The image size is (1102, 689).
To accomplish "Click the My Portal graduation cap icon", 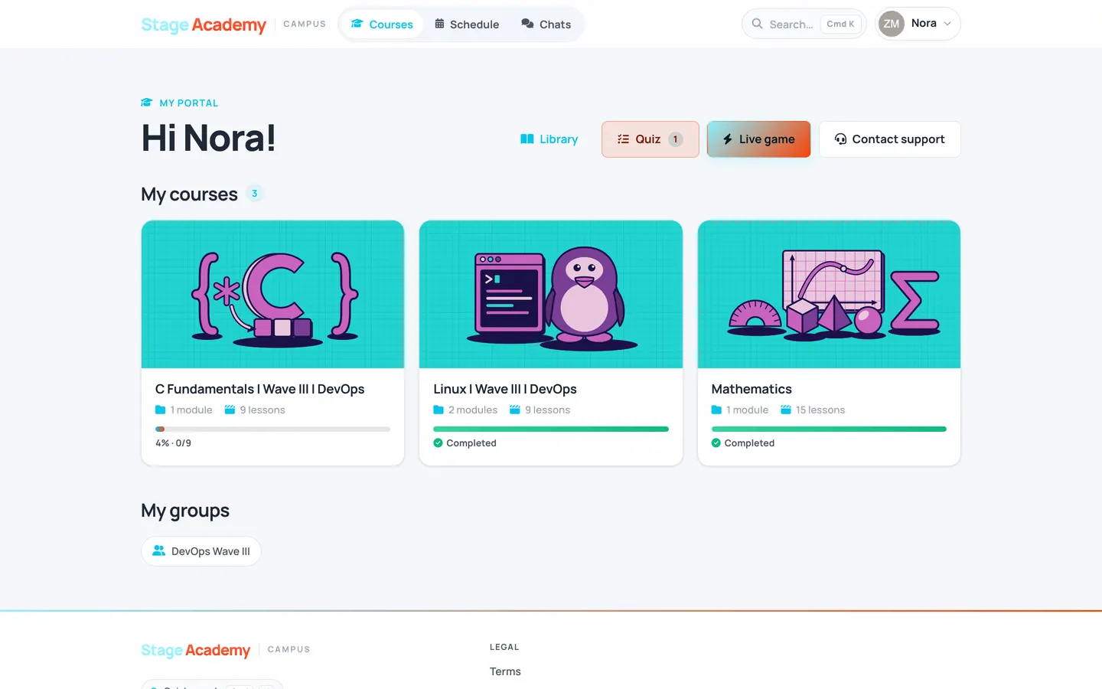I will pyautogui.click(x=147, y=103).
